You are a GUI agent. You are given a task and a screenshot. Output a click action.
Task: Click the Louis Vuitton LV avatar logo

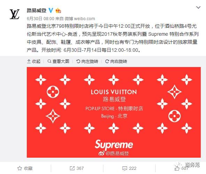click(x=15, y=14)
